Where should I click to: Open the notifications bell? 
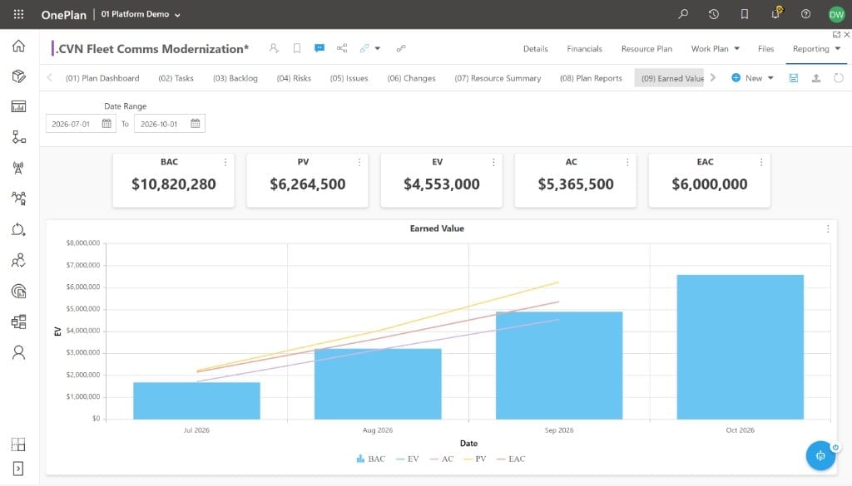point(776,13)
